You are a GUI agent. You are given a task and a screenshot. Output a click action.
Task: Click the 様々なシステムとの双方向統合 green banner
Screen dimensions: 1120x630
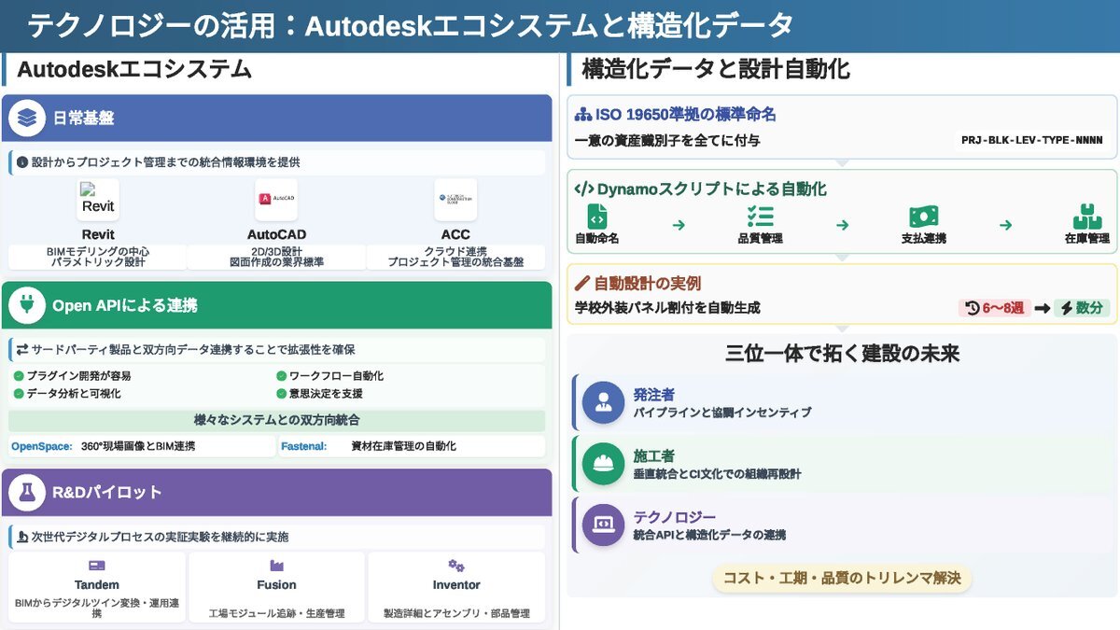coord(276,420)
